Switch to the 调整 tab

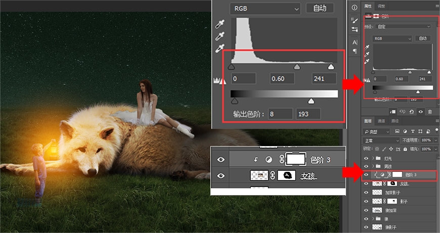pyautogui.click(x=381, y=6)
